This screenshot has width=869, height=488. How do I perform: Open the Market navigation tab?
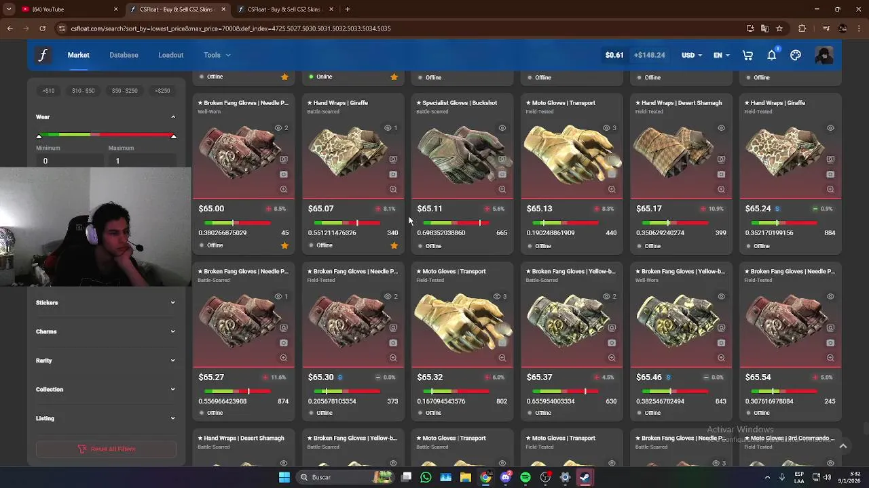[x=78, y=55]
